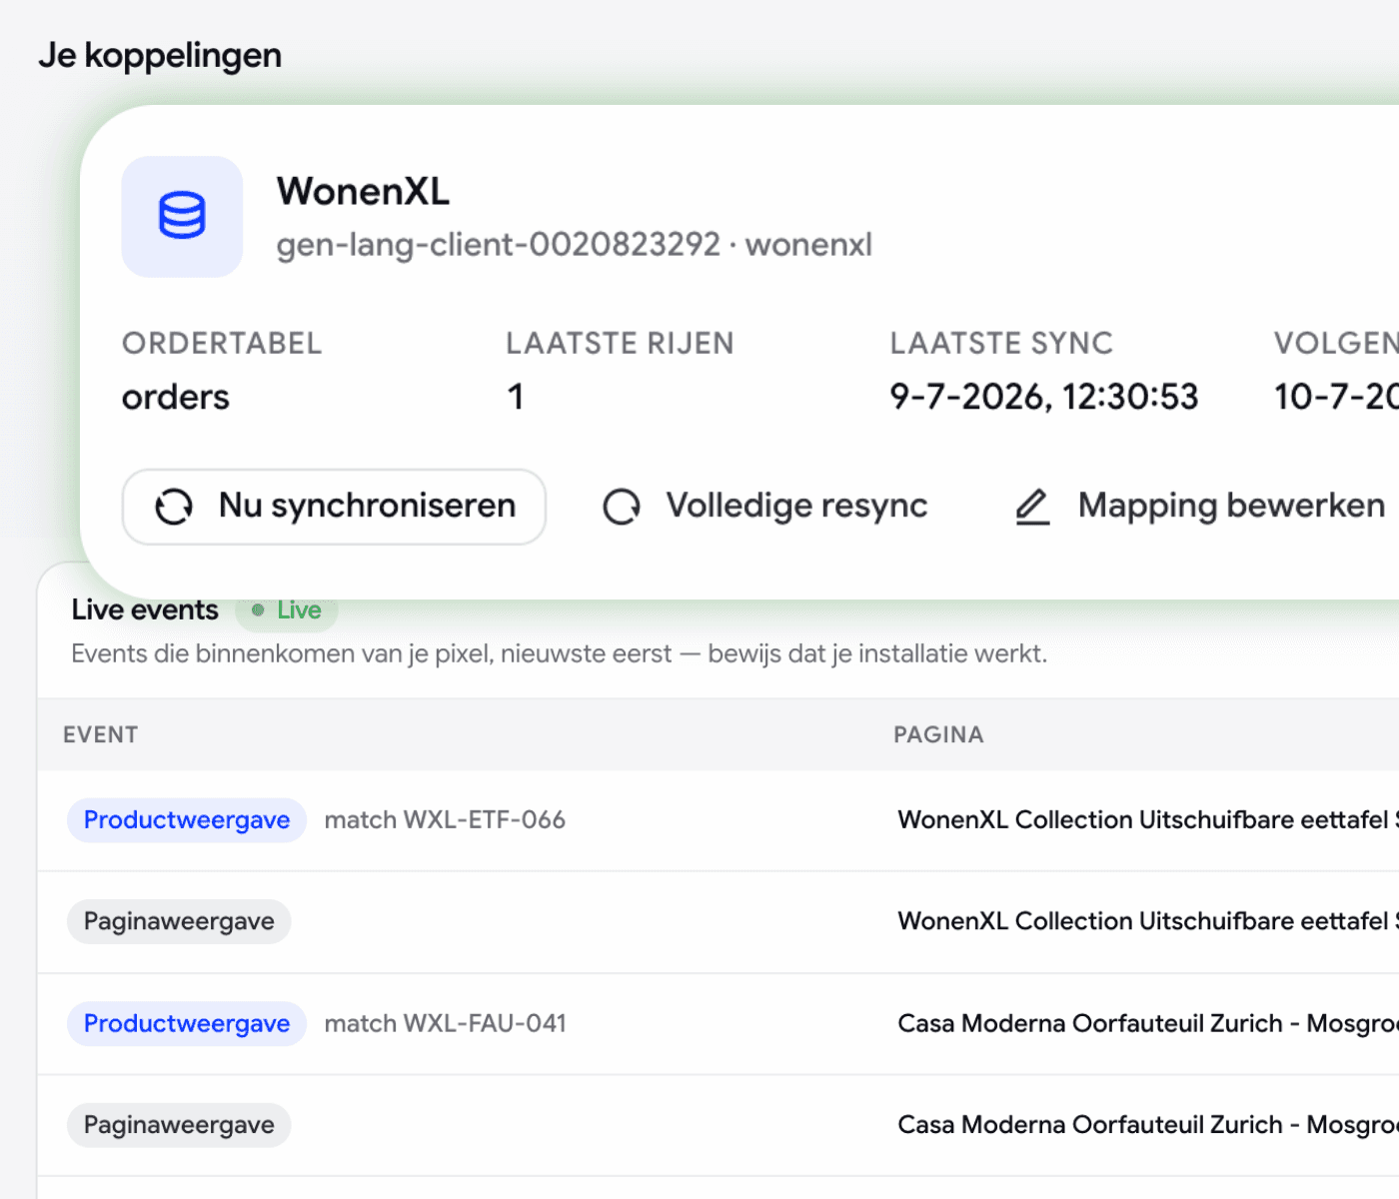The width and height of the screenshot is (1399, 1199).
Task: Click the WonenXL database icon
Action: (182, 216)
